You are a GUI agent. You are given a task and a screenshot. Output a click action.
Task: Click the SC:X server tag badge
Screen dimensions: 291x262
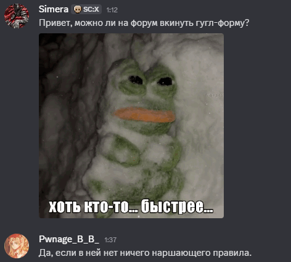86,9
